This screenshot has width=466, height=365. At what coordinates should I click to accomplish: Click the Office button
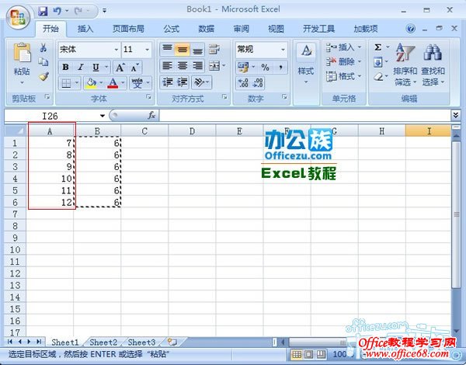coord(18,16)
